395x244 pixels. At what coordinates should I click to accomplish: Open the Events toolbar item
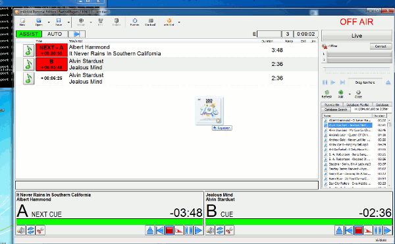135,22
